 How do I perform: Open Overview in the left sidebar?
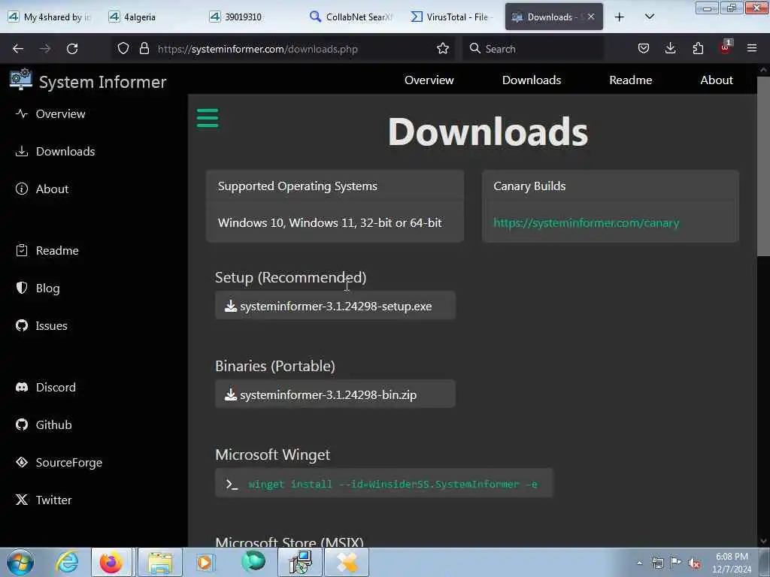point(50,114)
